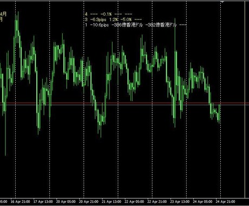Viewport: 249px width, 206px height.
Task: Click the '4月' month label
Action: 3,14
